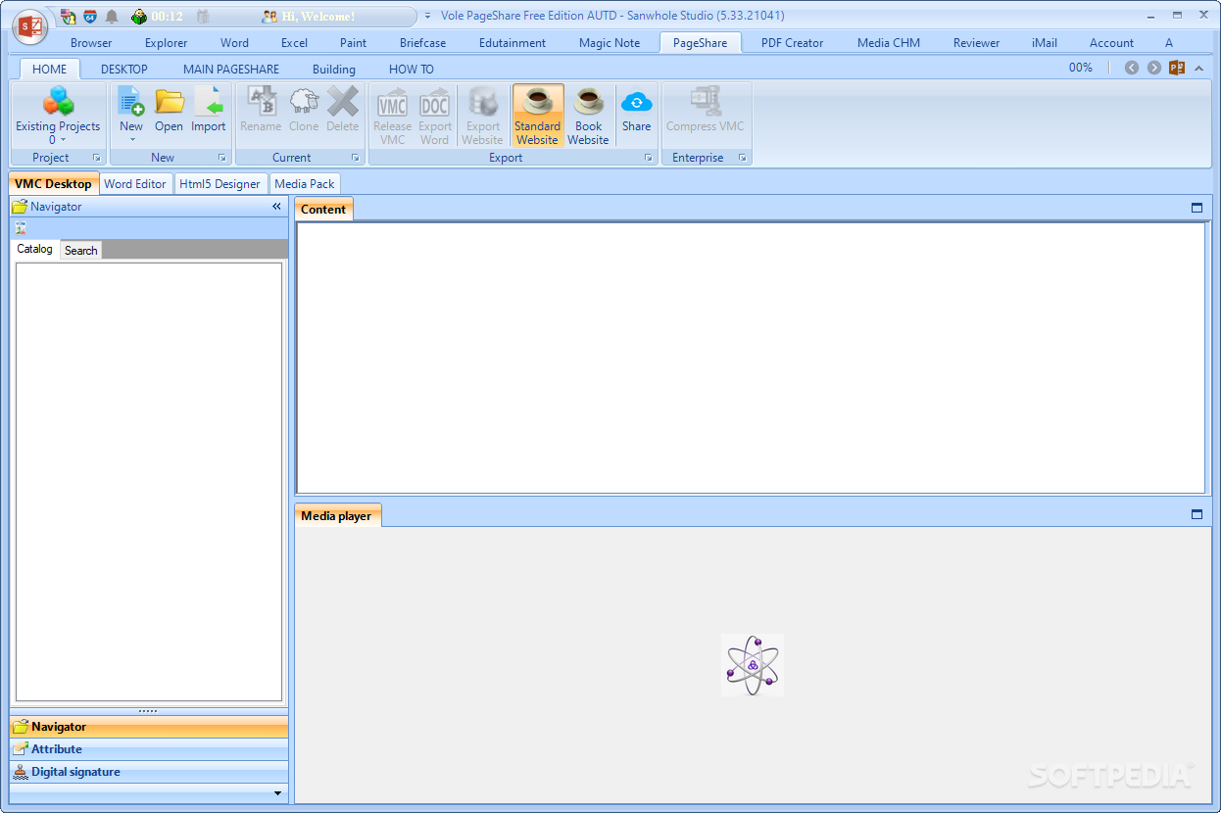Open the Navigator section button
1221x813 pixels.
coord(149,727)
